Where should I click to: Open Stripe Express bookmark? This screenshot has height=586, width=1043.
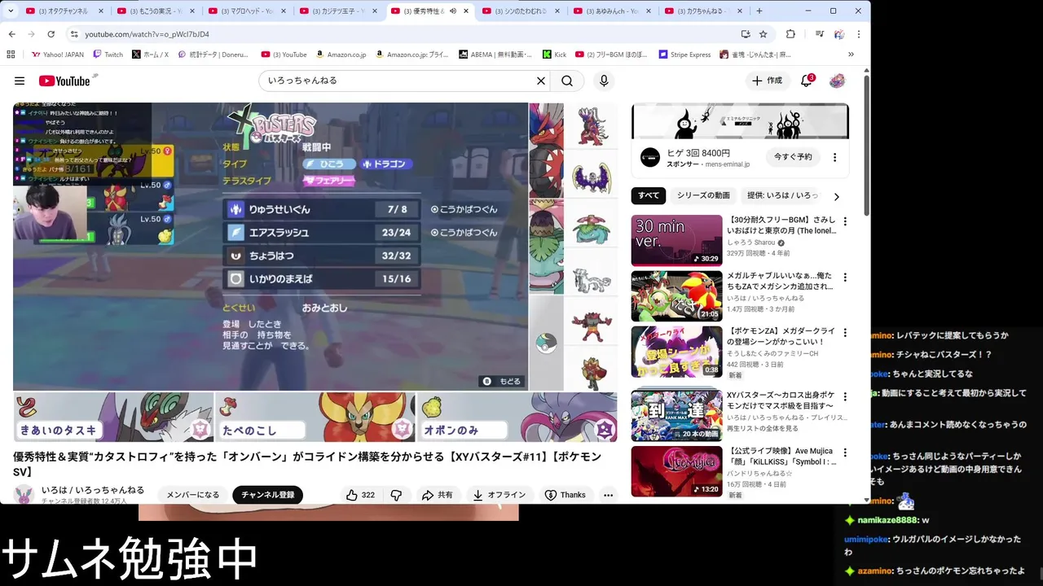684,55
